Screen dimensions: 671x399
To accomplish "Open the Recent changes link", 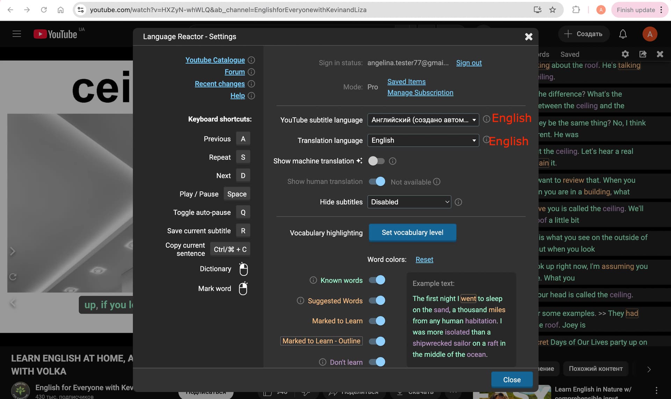I will pos(219,84).
